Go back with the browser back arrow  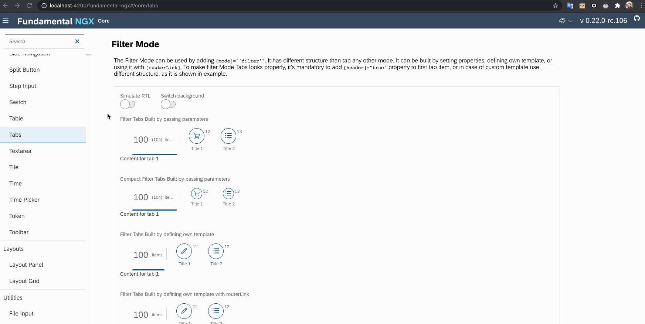coord(6,6)
